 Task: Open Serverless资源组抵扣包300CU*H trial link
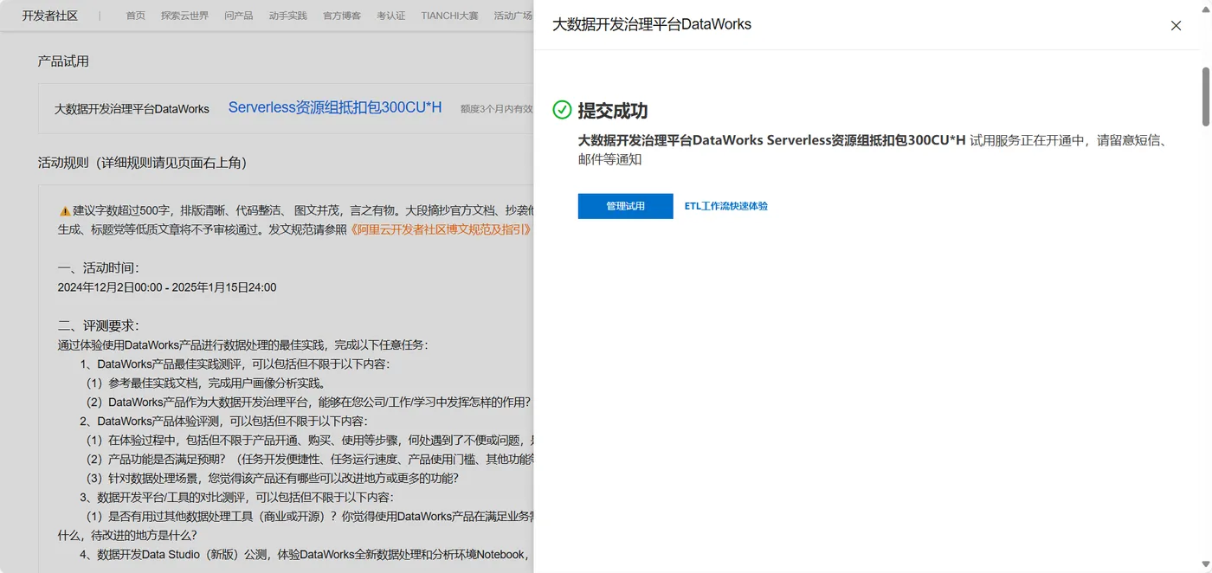coord(335,107)
